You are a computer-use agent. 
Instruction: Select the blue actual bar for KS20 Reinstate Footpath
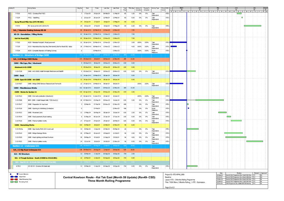pos(178,42)
